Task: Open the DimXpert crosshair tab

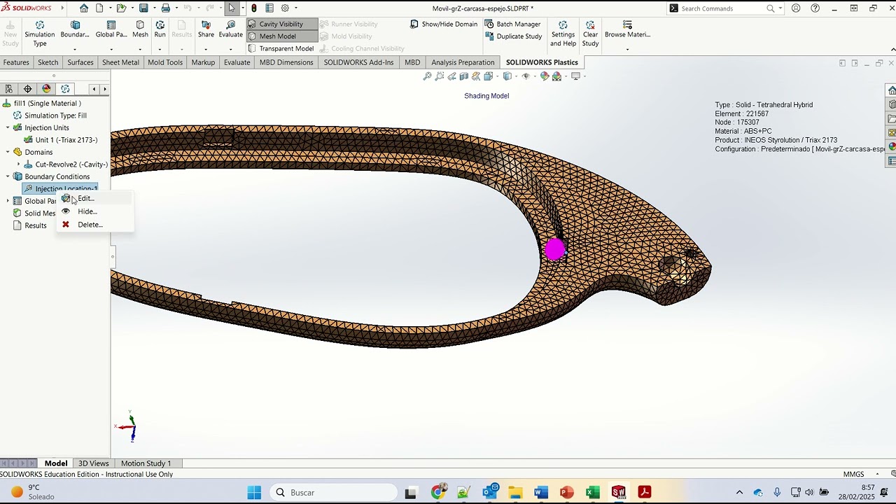Action: point(27,89)
